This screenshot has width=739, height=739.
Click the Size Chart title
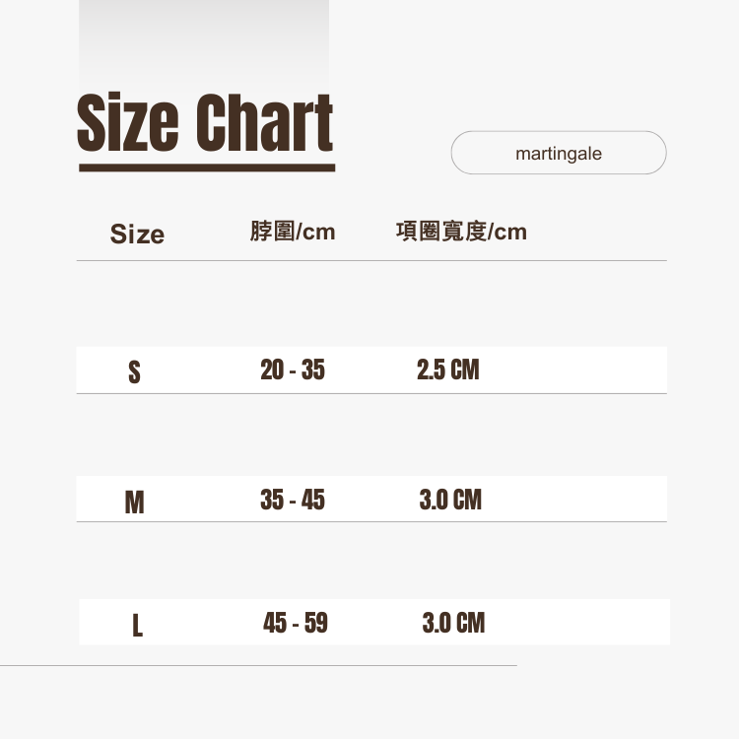(x=205, y=125)
